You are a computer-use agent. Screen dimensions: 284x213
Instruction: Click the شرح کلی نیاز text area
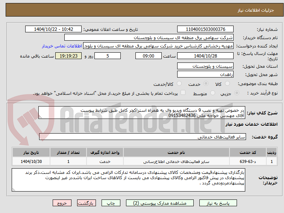click(142, 113)
